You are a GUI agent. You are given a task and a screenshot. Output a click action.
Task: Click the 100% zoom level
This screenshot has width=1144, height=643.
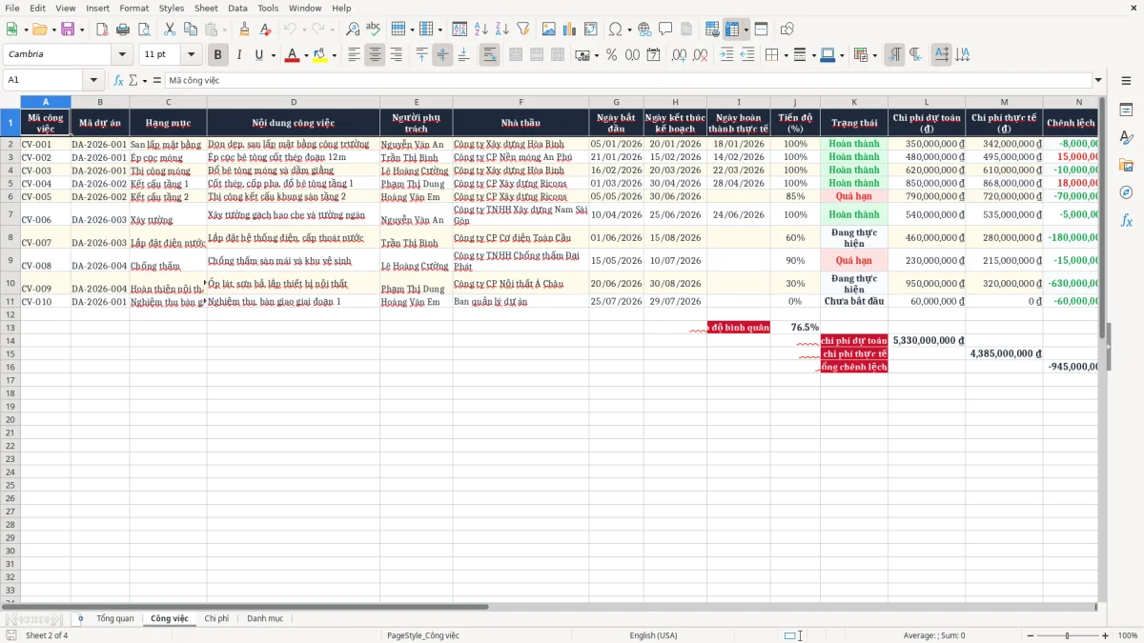[1128, 635]
